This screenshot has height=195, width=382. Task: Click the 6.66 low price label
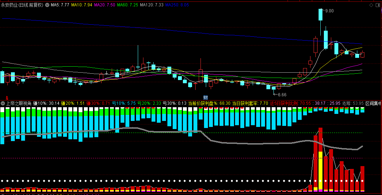282,95
